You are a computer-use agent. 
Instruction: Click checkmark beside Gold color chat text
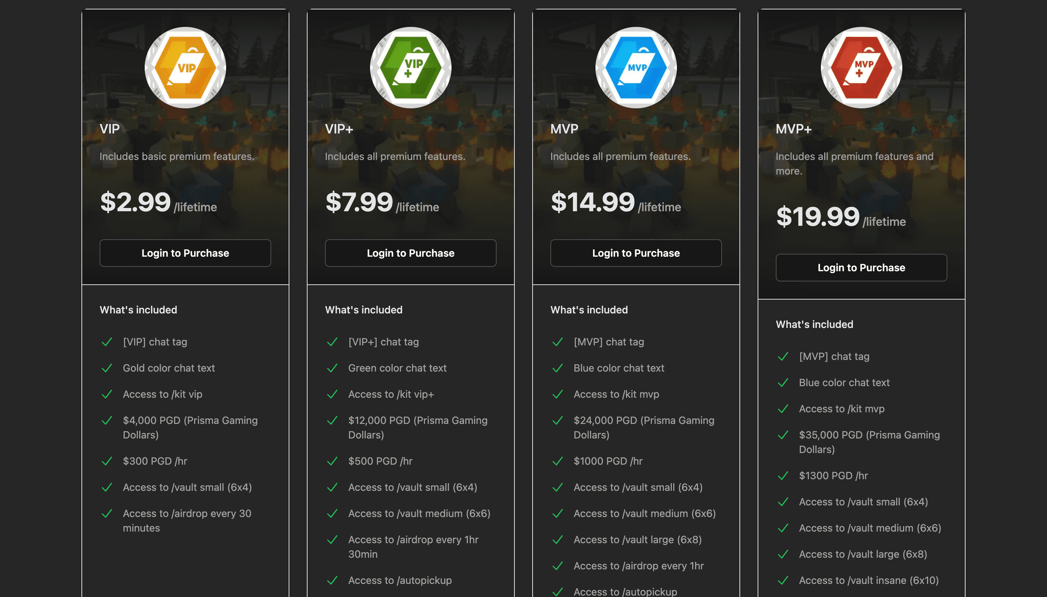click(x=107, y=368)
